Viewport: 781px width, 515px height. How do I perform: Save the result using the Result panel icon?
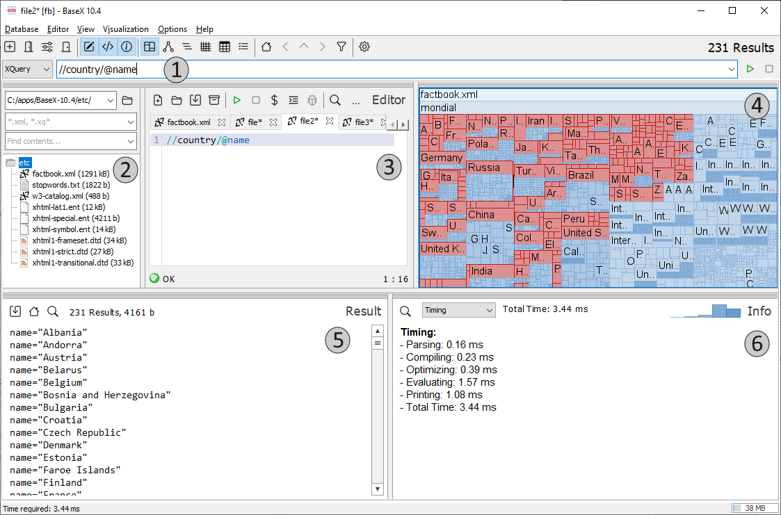tap(15, 312)
